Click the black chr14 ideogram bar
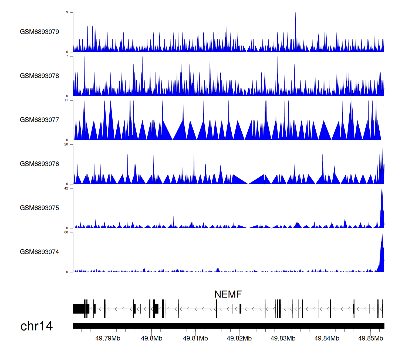 tap(228, 326)
